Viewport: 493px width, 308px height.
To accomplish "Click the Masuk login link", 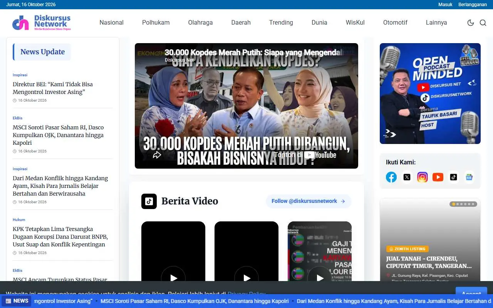I will [x=445, y=5].
